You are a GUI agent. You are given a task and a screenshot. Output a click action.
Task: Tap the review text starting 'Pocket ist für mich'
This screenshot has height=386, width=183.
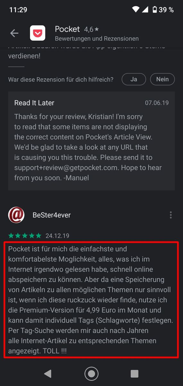[x=91, y=300]
